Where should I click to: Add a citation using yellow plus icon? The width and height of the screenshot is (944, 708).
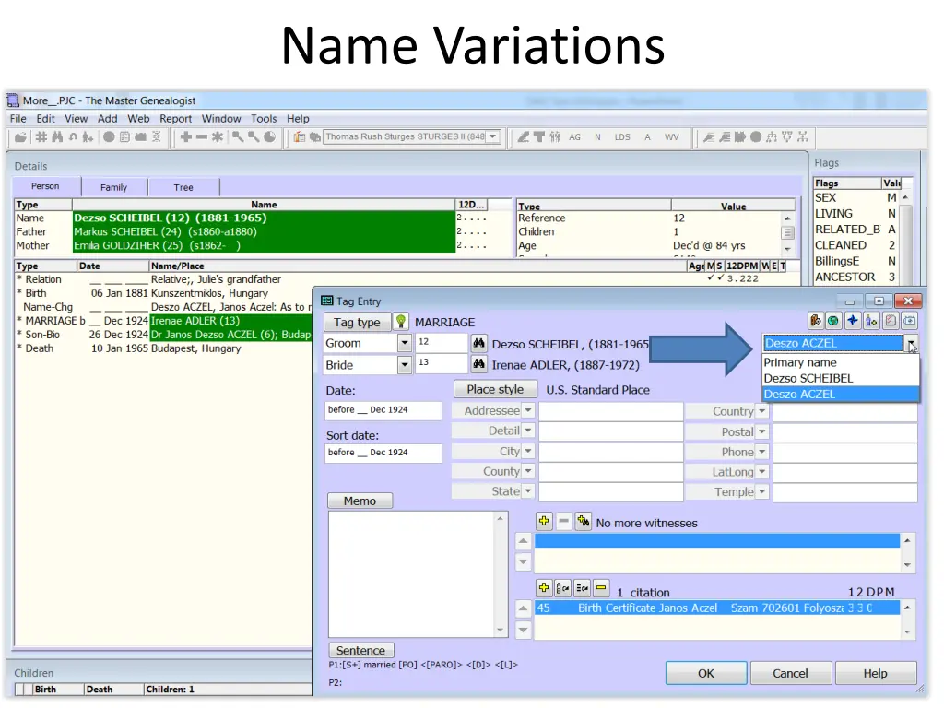pyautogui.click(x=544, y=587)
